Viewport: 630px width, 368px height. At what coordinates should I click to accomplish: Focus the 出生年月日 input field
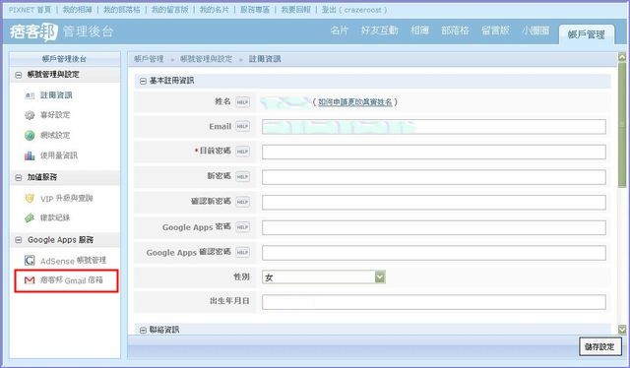pos(434,302)
